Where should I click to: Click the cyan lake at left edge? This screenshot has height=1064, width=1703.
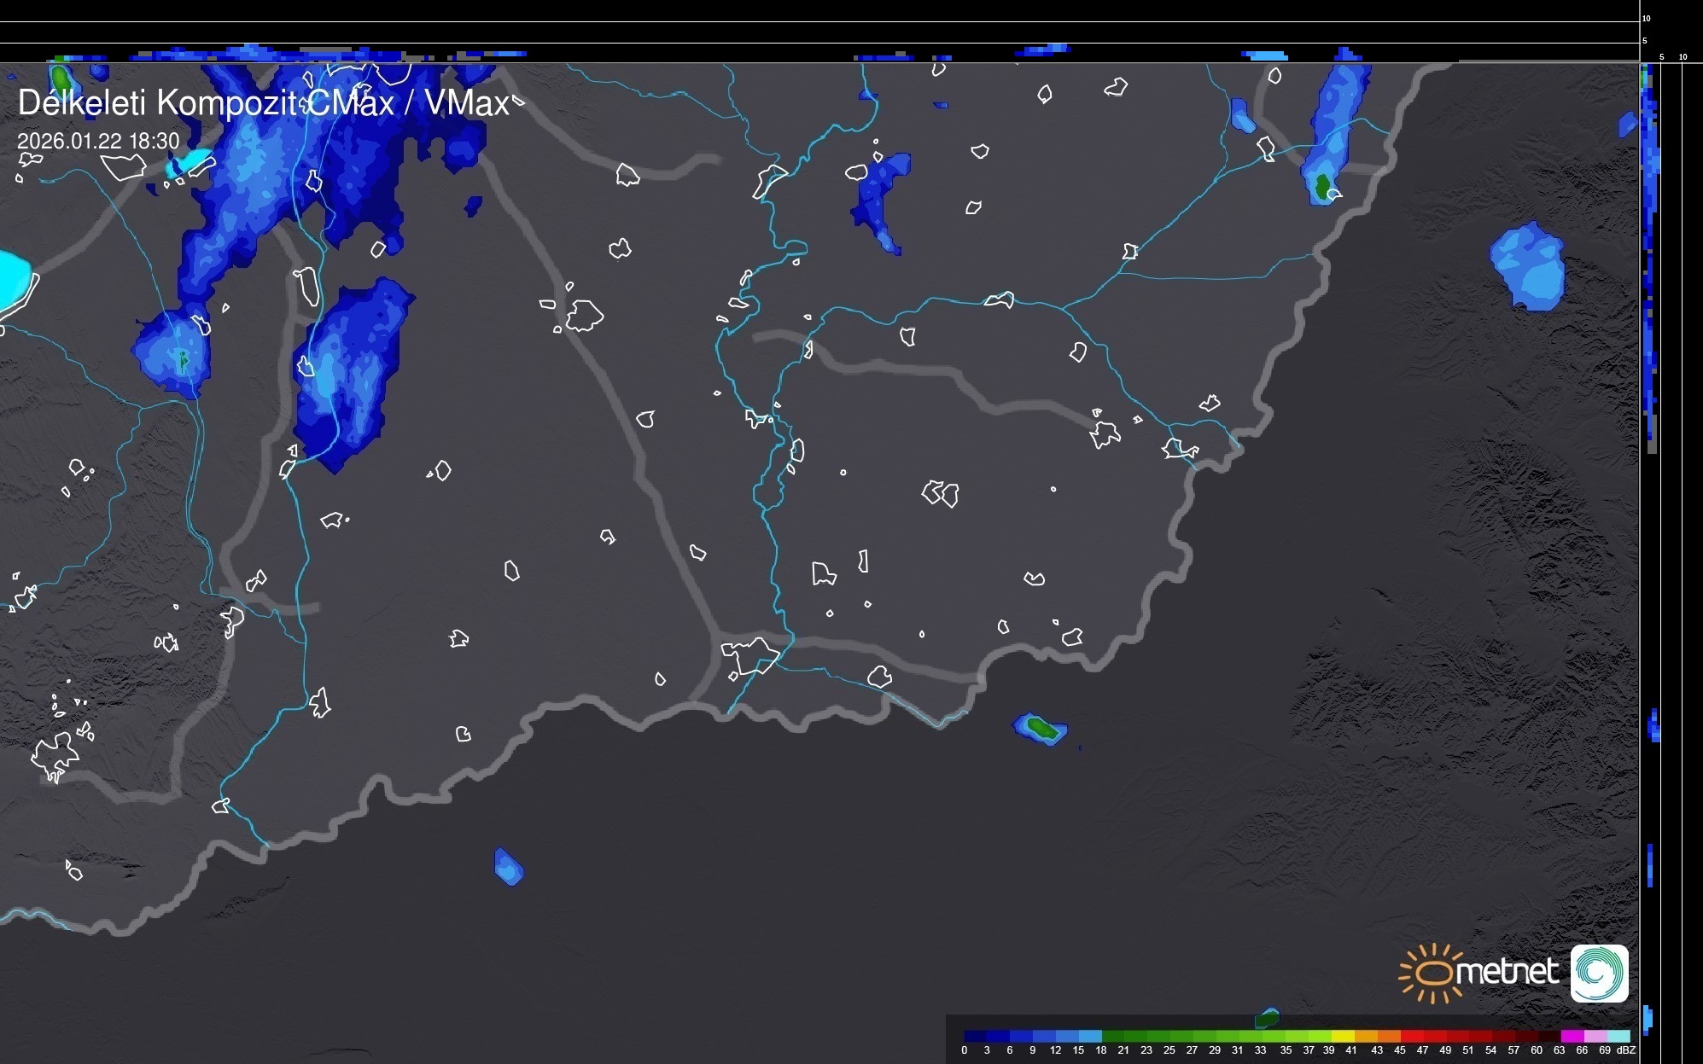(13, 280)
